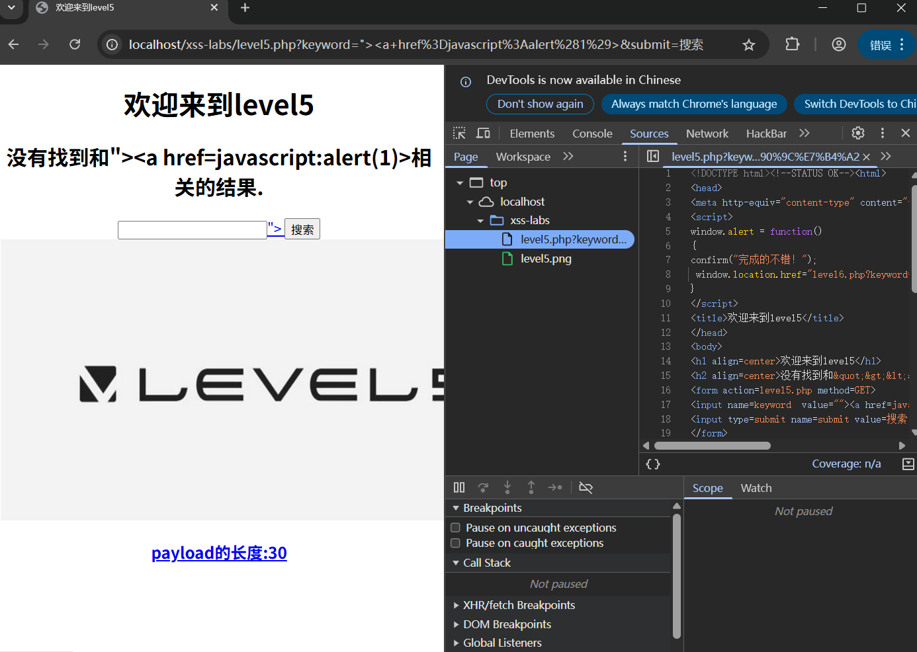Show more open files chevron in the editor
This screenshot has width=917, height=652.
886,157
